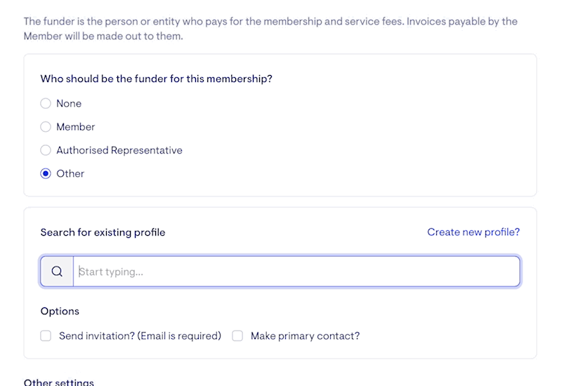Screen dimensions: 562x386
Task: Click the 'Make primary contact?' label text
Action: click(x=305, y=336)
